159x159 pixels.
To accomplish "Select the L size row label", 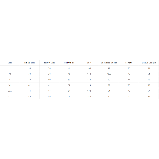I will point(10,79).
